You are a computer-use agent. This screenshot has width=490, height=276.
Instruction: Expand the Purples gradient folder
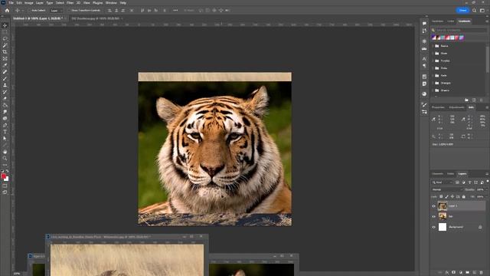point(433,61)
